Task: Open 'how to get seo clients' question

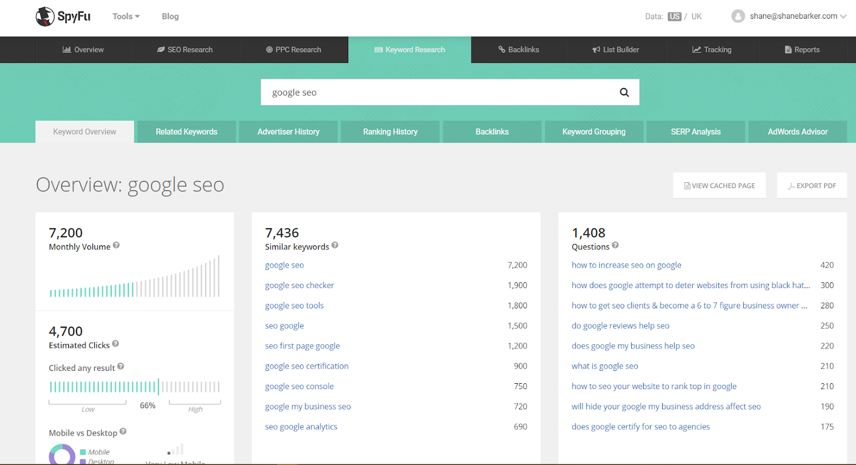Action: click(690, 306)
